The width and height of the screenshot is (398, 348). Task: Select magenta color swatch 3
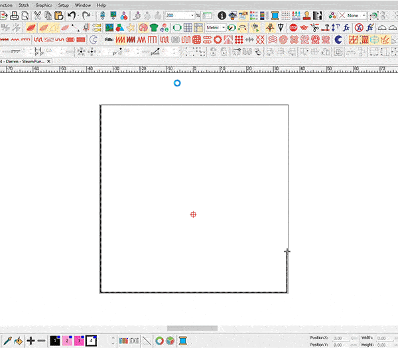[79, 341]
